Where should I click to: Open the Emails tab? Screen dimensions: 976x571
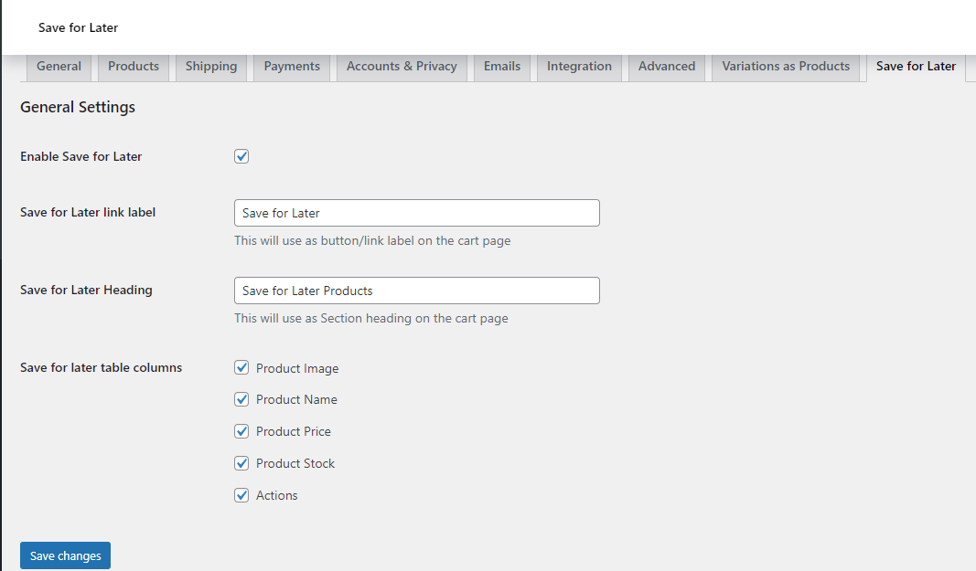pos(502,67)
